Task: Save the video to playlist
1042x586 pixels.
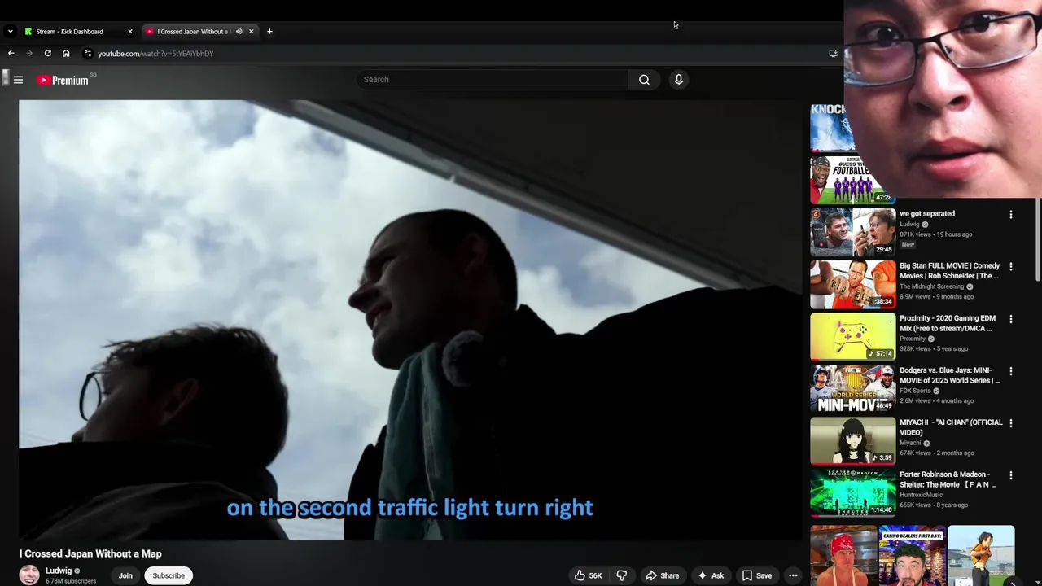Action: pos(756,575)
